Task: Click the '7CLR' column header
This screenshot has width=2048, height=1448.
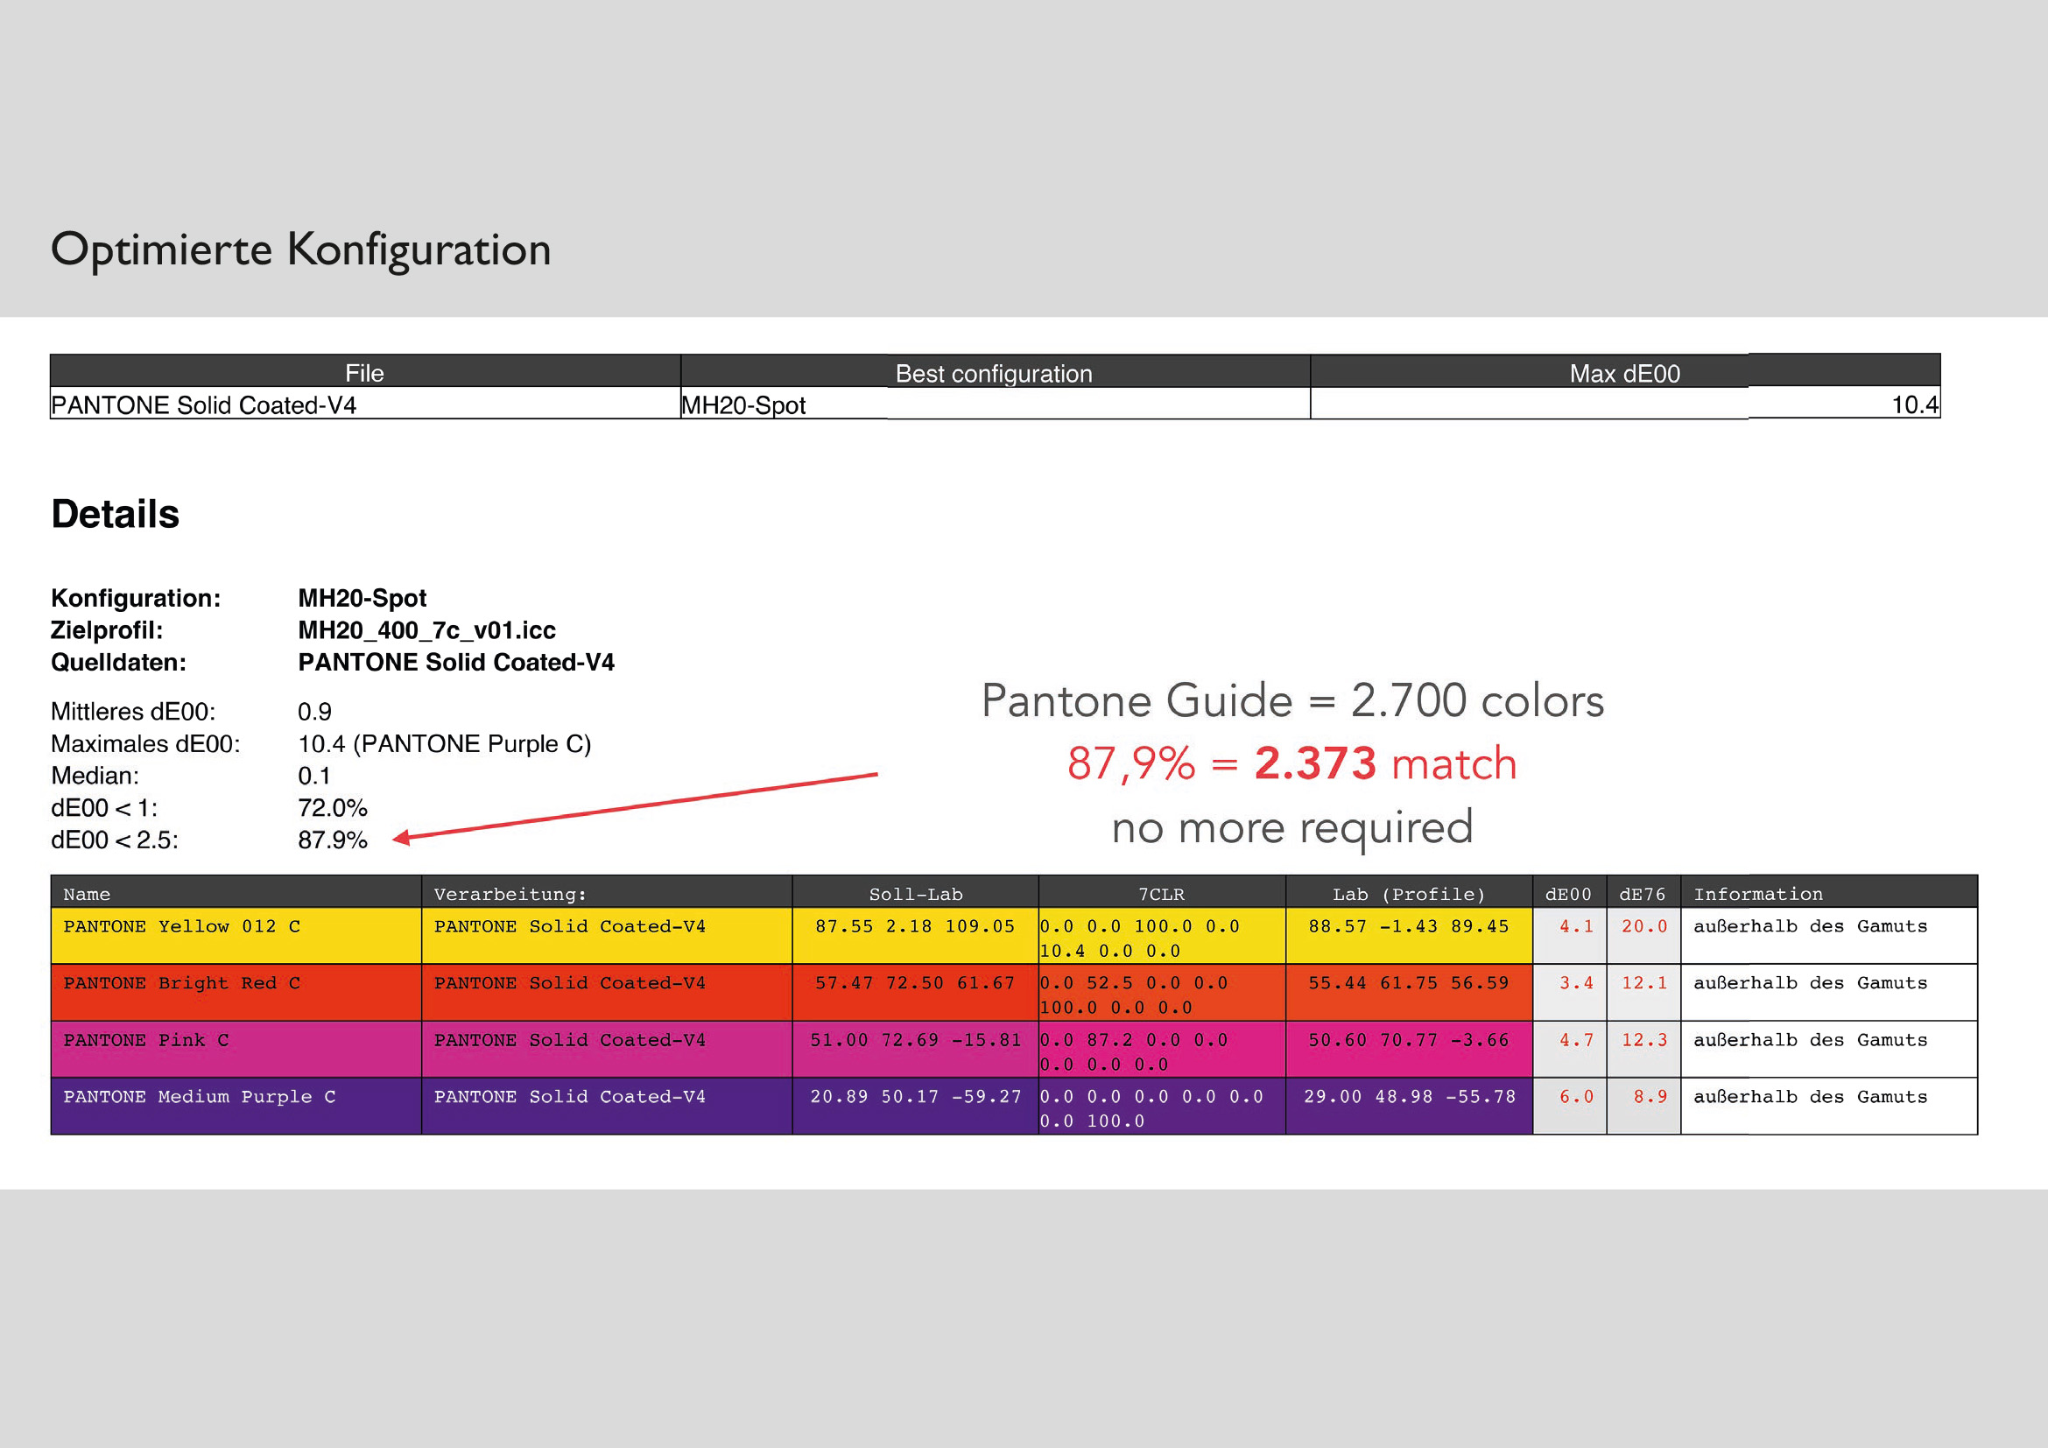Action: [1161, 892]
